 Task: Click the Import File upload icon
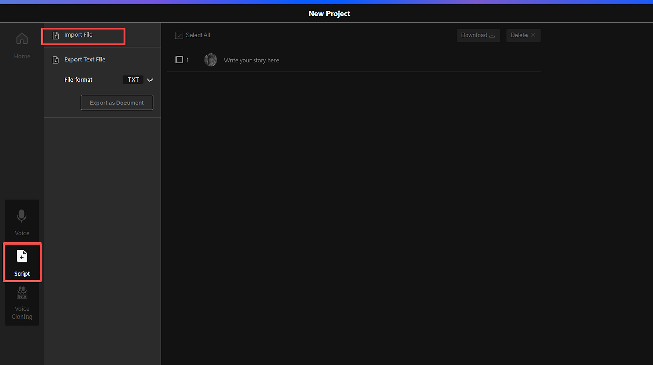56,36
